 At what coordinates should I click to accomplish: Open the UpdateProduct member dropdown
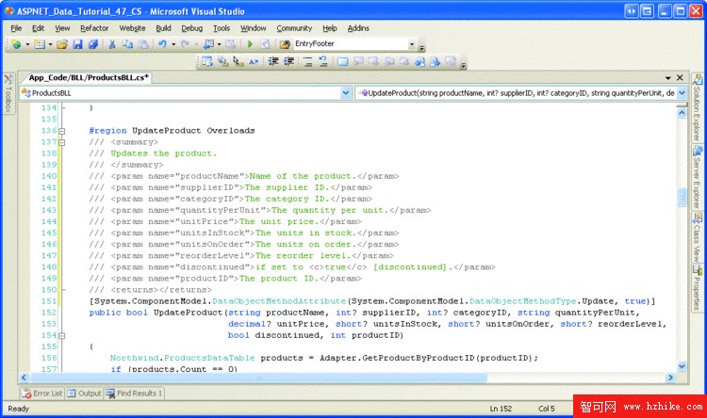click(681, 94)
